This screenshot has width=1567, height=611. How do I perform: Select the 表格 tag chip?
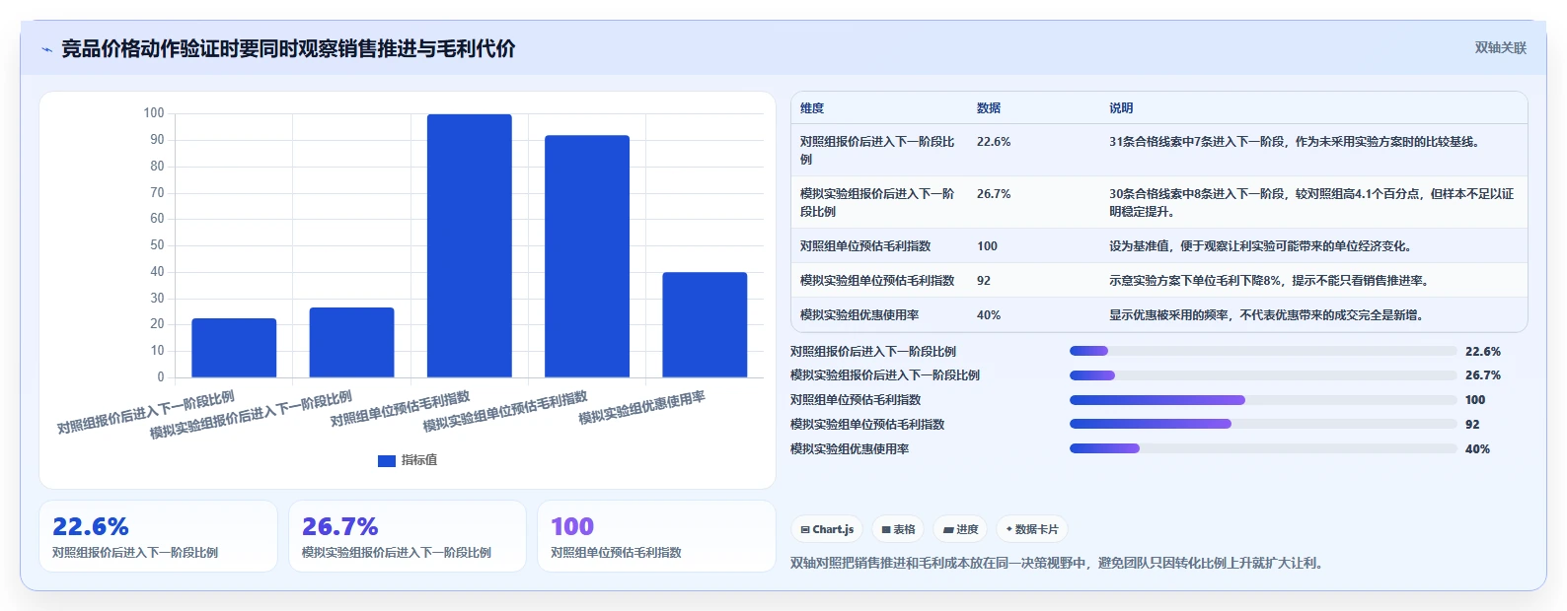(x=898, y=529)
